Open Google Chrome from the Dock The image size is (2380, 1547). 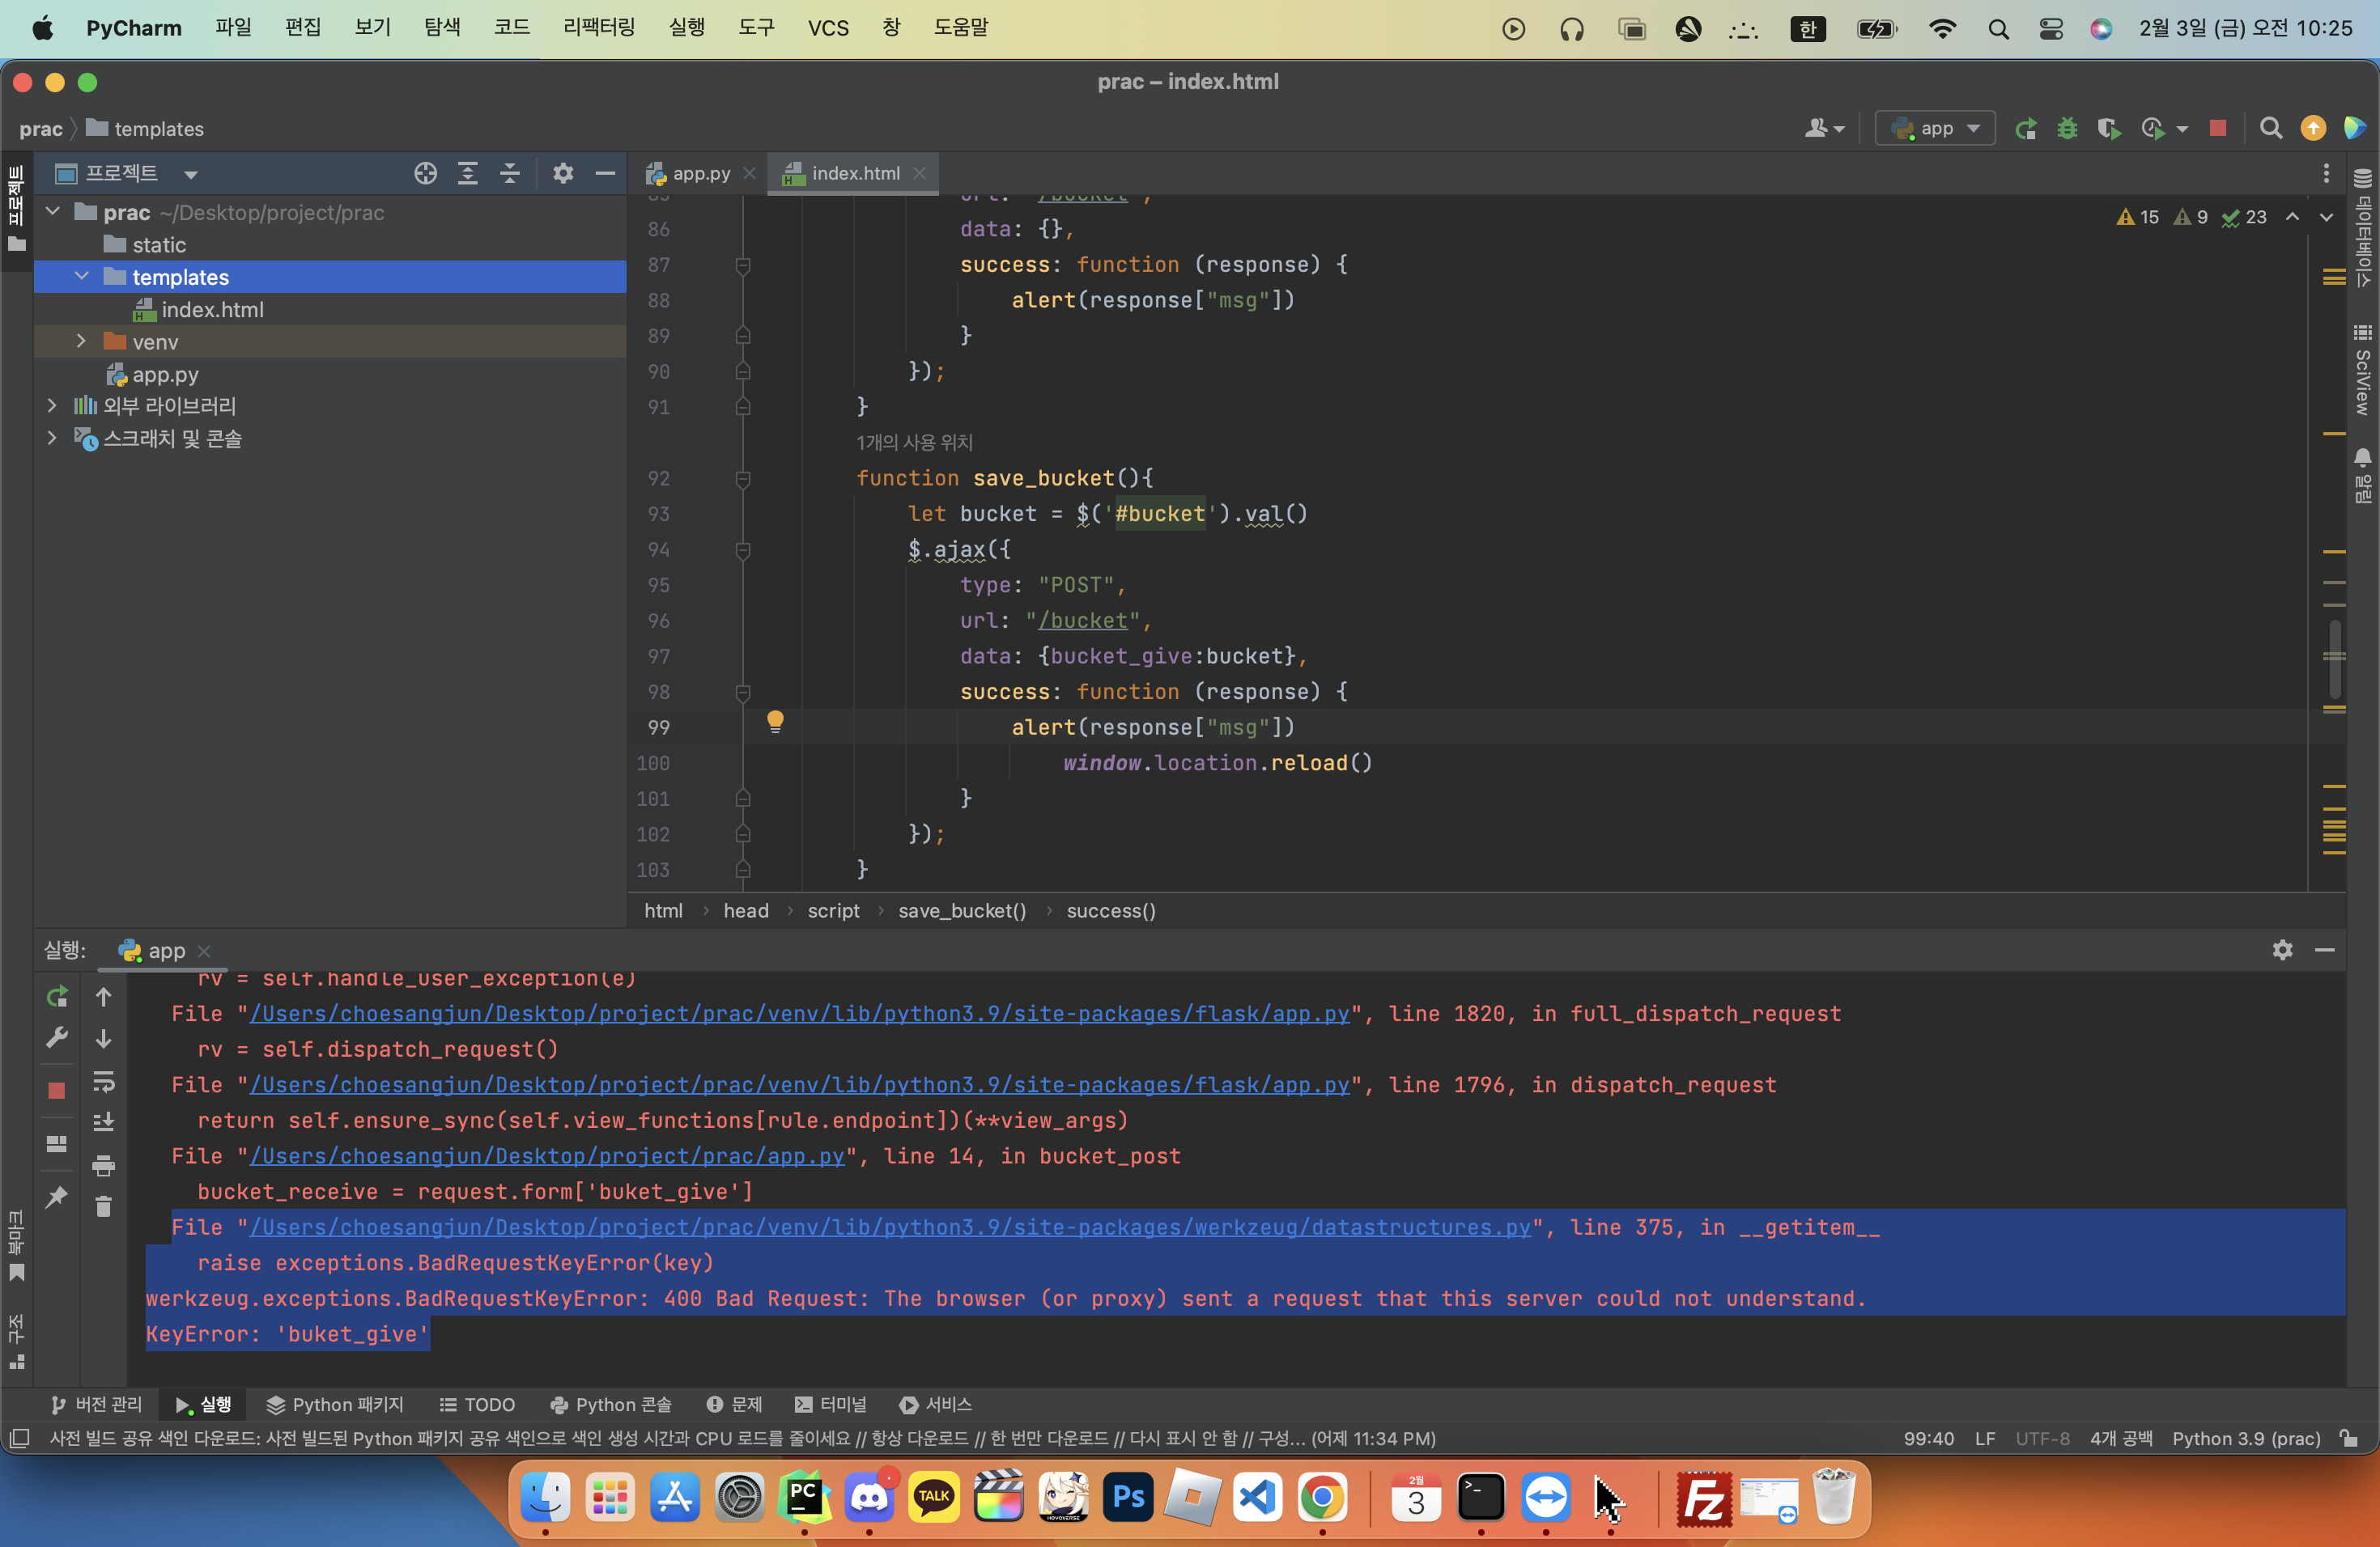pos(1322,1497)
